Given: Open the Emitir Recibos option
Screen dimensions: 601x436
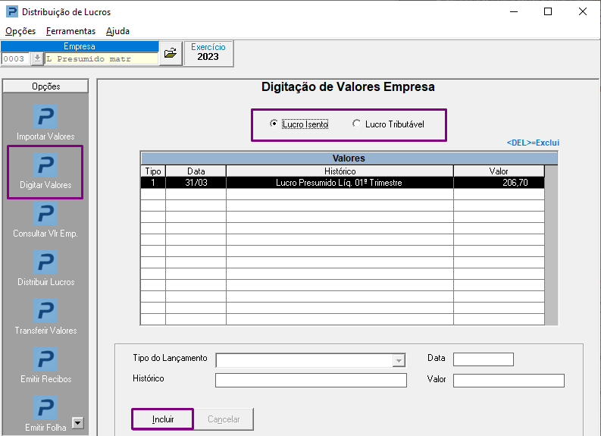Looking at the screenshot, I should (x=45, y=365).
